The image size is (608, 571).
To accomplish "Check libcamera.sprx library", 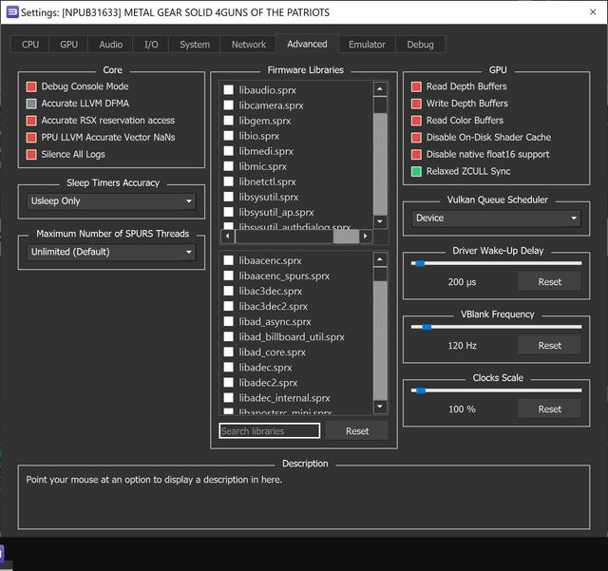I will (228, 105).
